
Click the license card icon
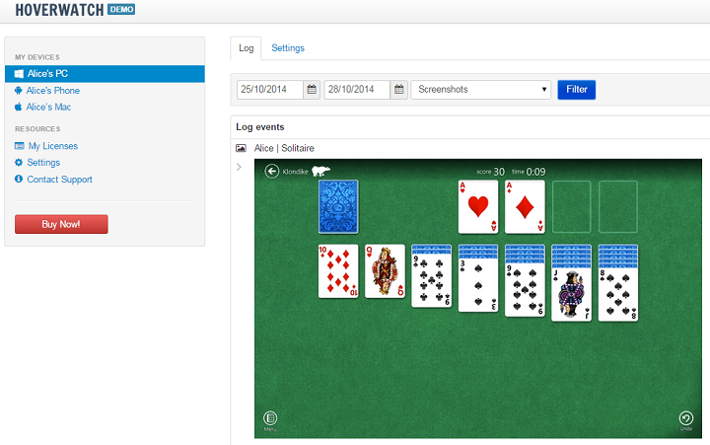19,146
